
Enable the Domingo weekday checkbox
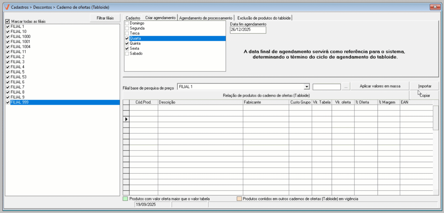click(127, 23)
